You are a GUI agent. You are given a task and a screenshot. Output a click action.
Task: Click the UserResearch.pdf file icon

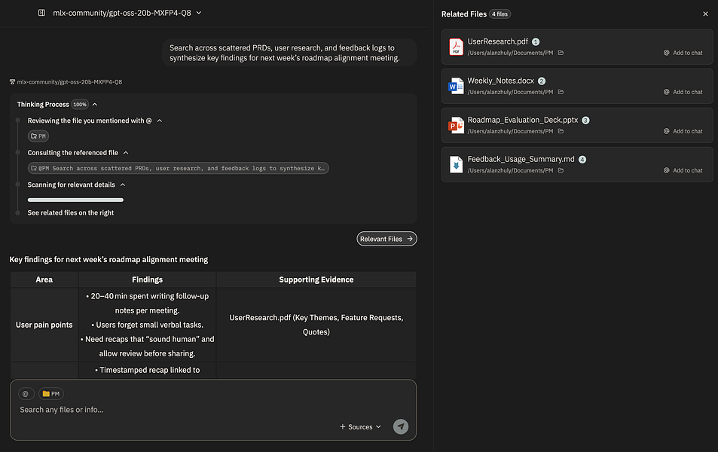tap(456, 47)
